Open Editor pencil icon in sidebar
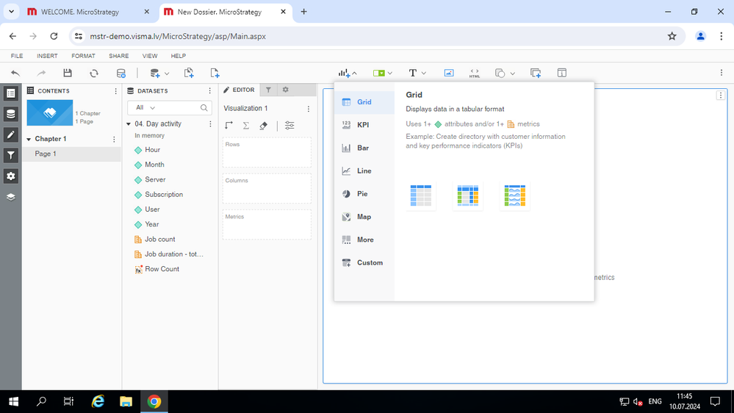Viewport: 734px width, 413px height. pos(11,135)
